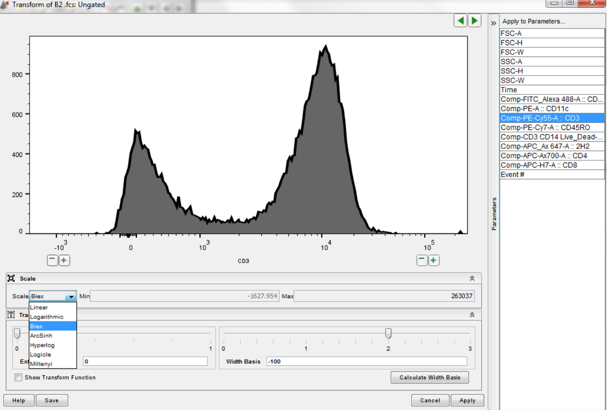This screenshot has height=410, width=607.
Task: Click the vertical Parameters side label
Action: pyautogui.click(x=494, y=214)
